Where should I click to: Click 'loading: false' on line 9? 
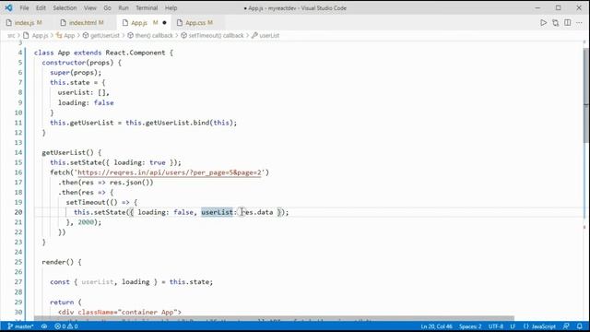click(x=86, y=102)
